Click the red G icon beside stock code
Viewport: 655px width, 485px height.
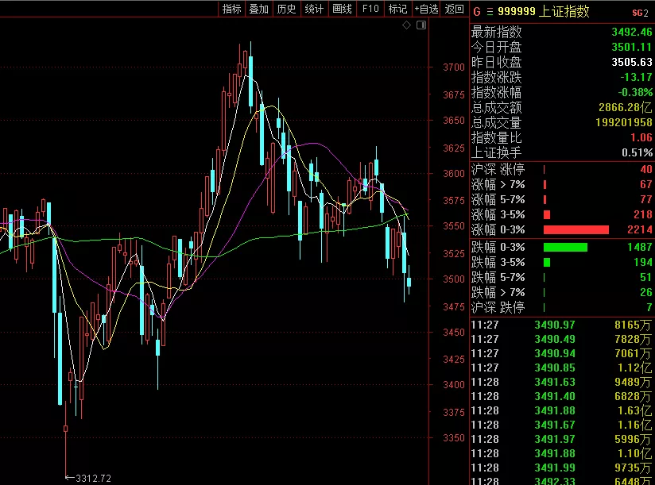[x=477, y=12]
